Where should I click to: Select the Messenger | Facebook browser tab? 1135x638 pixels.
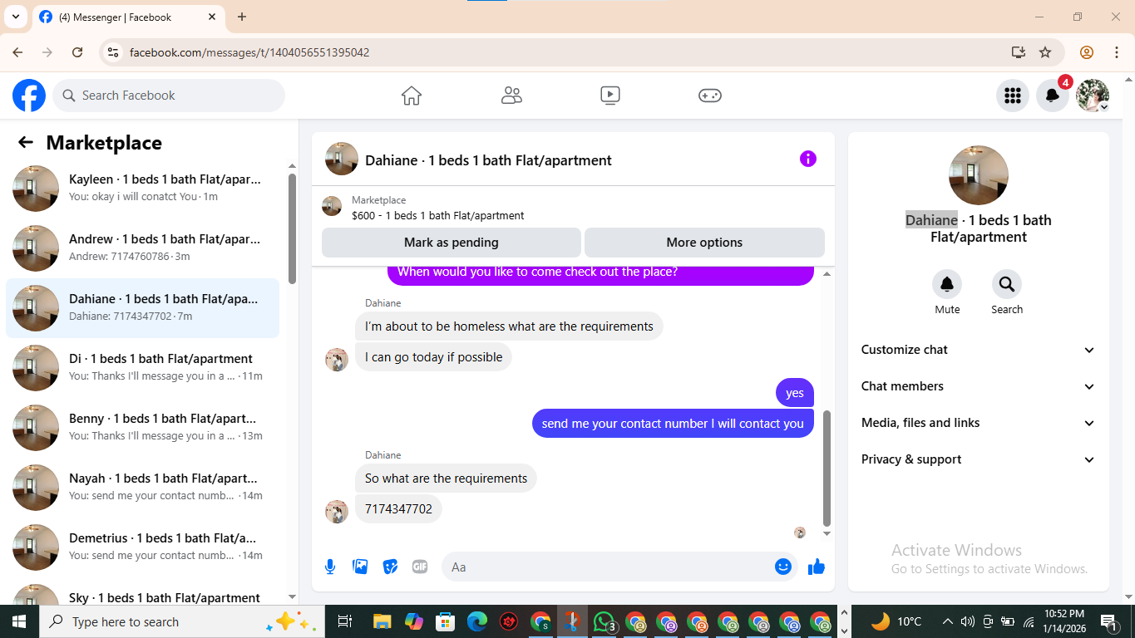point(129,17)
